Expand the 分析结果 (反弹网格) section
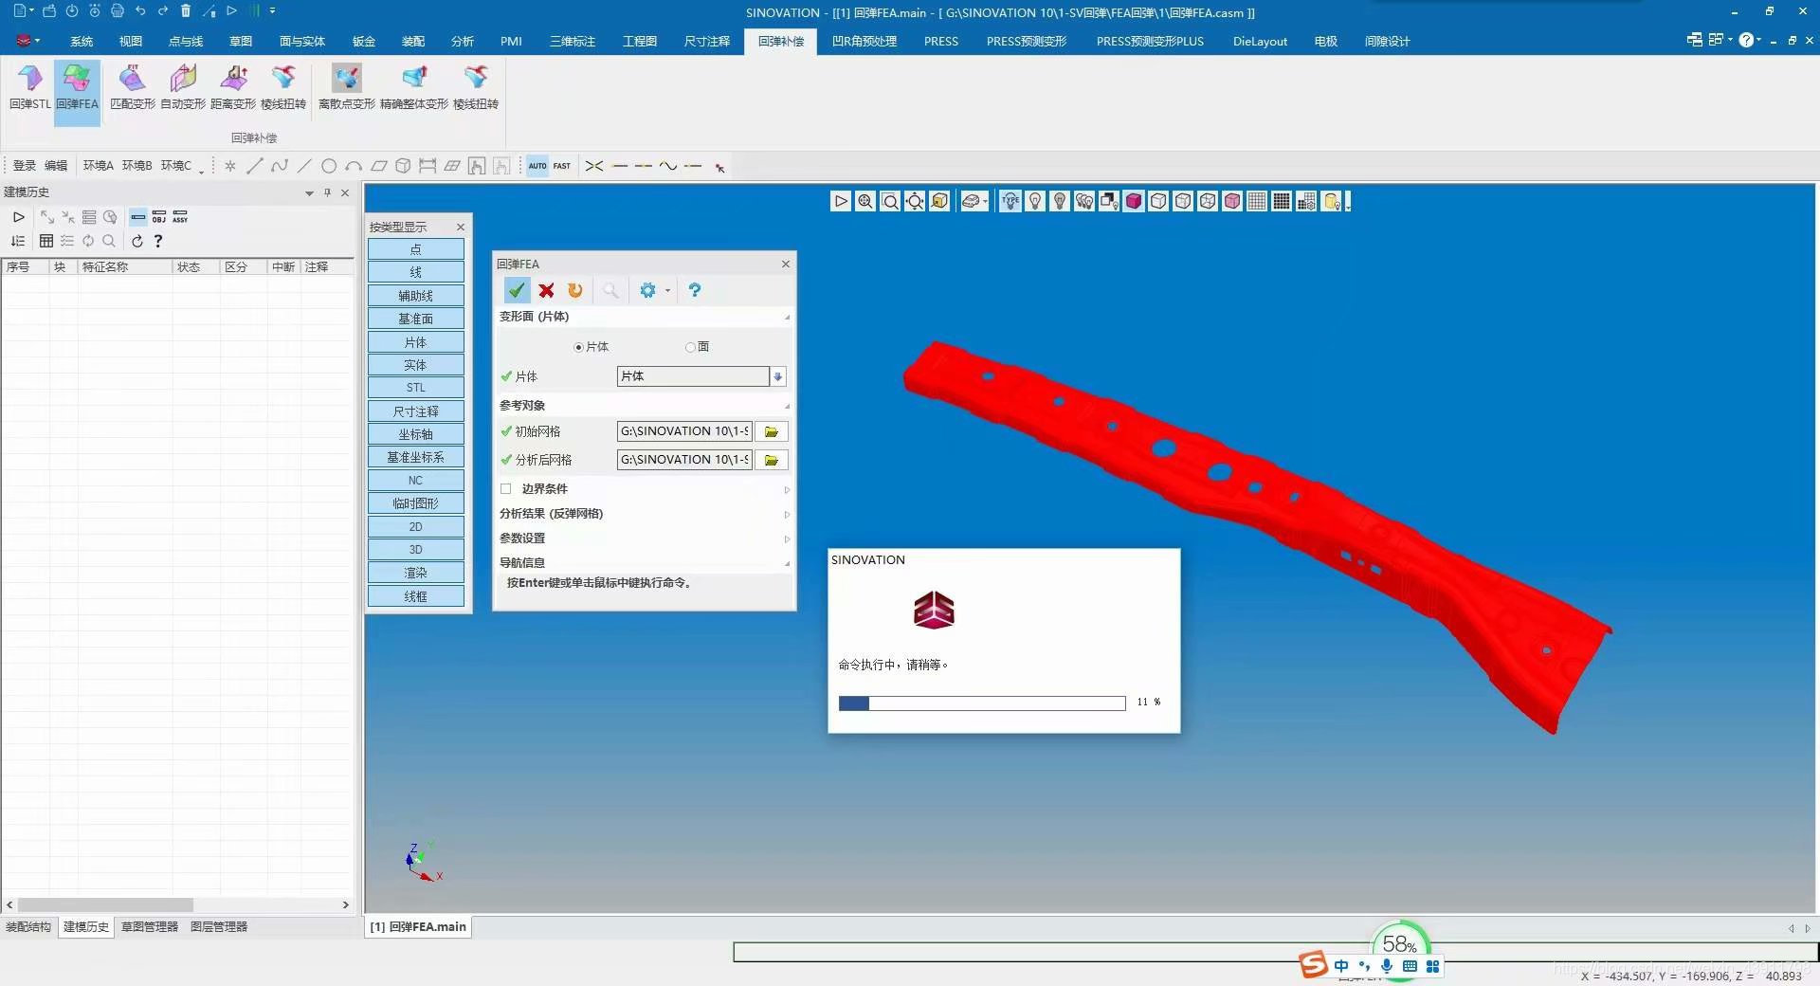Screen dimensions: 1820x986 (x=787, y=515)
